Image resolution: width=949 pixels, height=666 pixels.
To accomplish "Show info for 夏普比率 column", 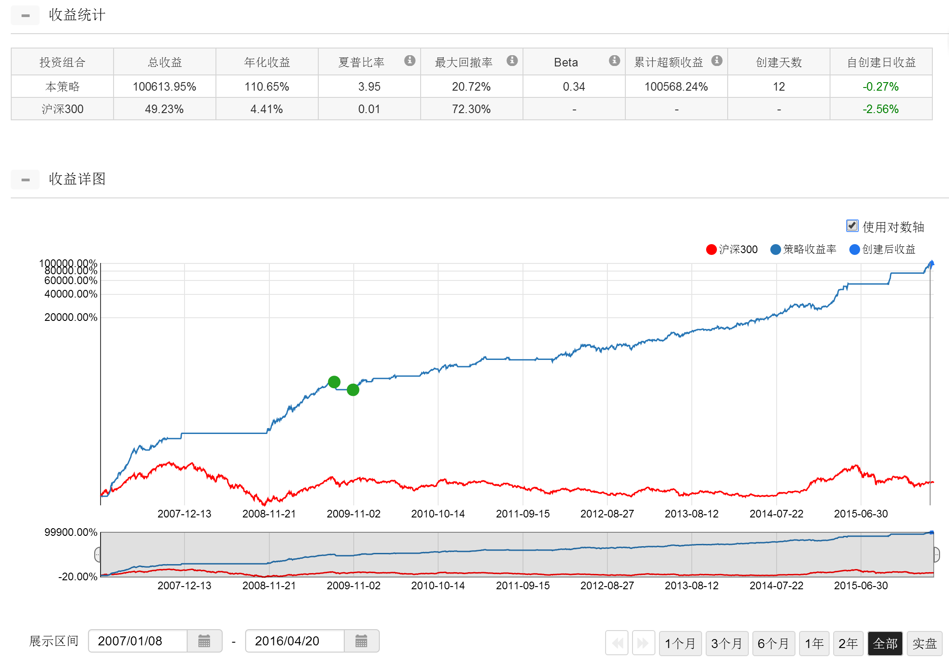I will tap(409, 61).
